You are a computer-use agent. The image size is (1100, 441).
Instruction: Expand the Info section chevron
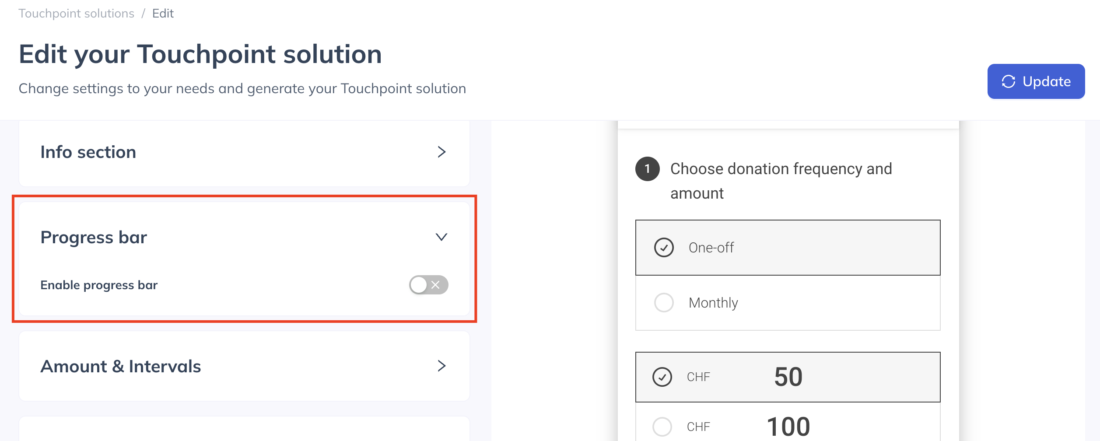441,152
